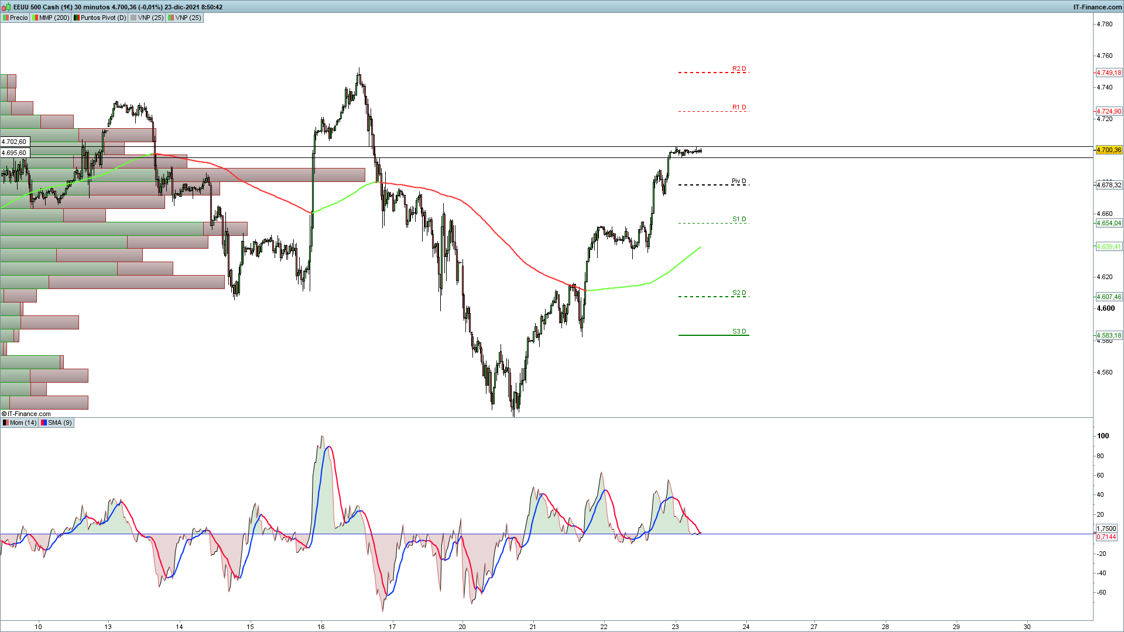This screenshot has height=632, width=1124.
Task: Click the S1 D support level label
Action: tap(739, 219)
